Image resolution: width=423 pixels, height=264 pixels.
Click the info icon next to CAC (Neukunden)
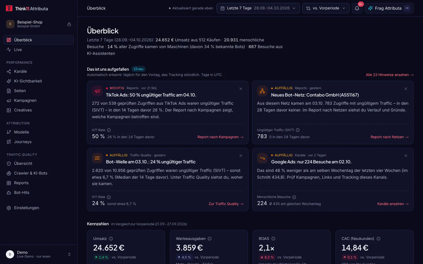point(379,239)
